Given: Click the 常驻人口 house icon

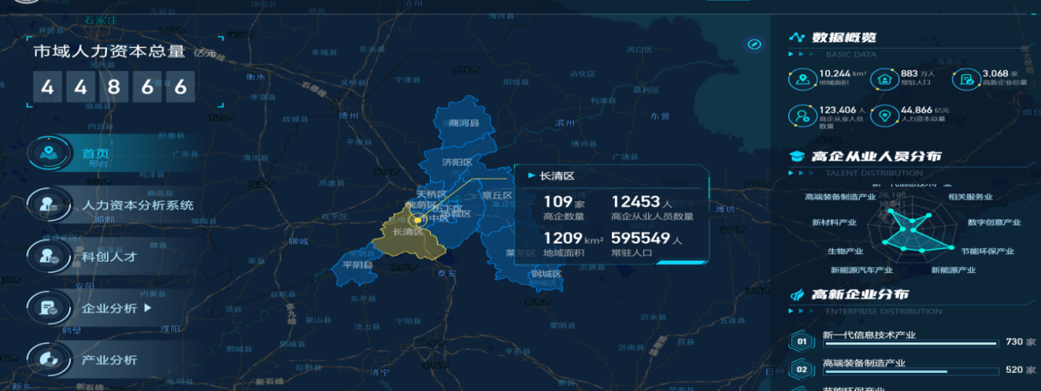Looking at the screenshot, I should pyautogui.click(x=884, y=80).
